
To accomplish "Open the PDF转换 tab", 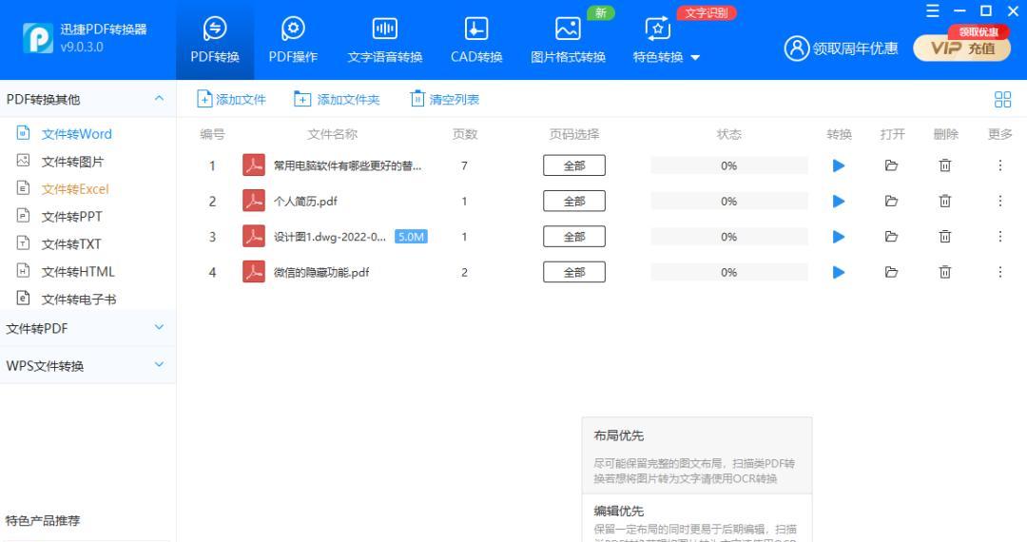I will pos(215,40).
